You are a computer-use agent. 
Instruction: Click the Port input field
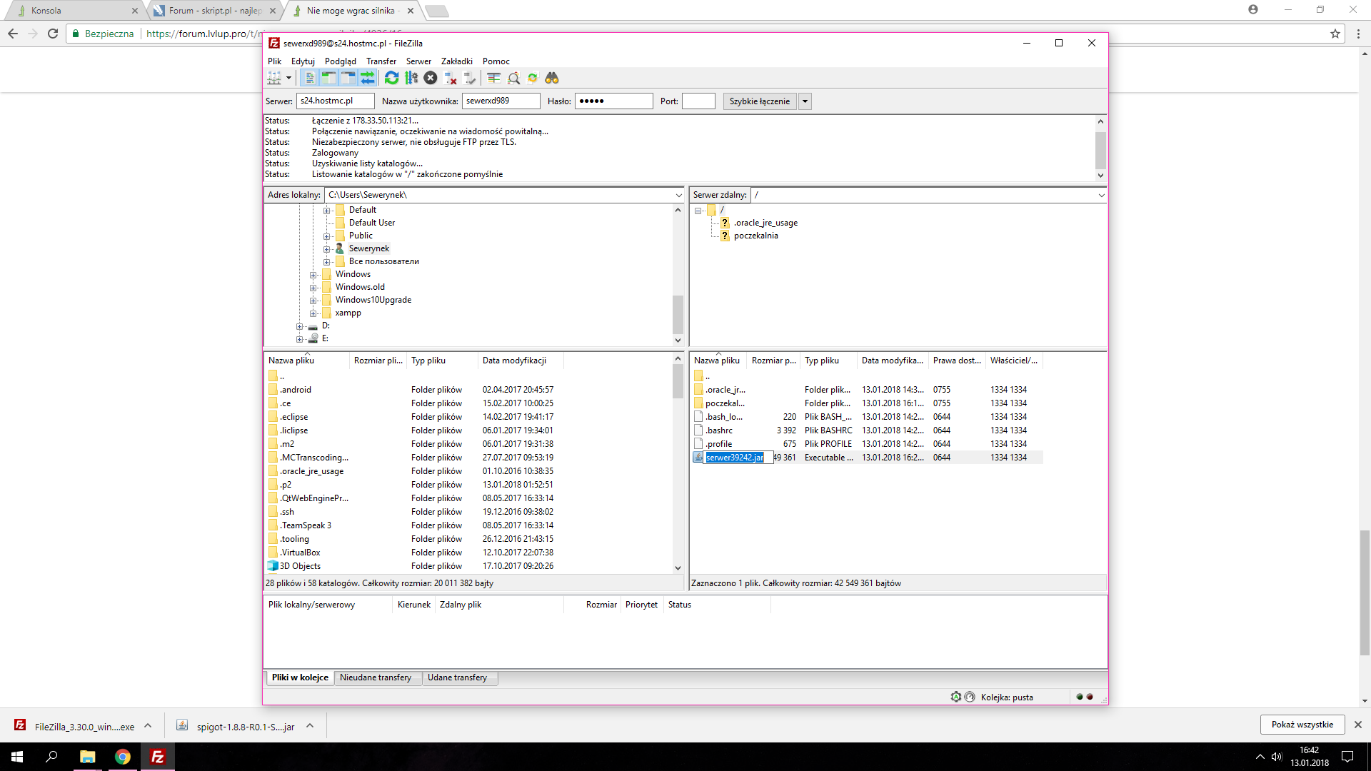[698, 101]
